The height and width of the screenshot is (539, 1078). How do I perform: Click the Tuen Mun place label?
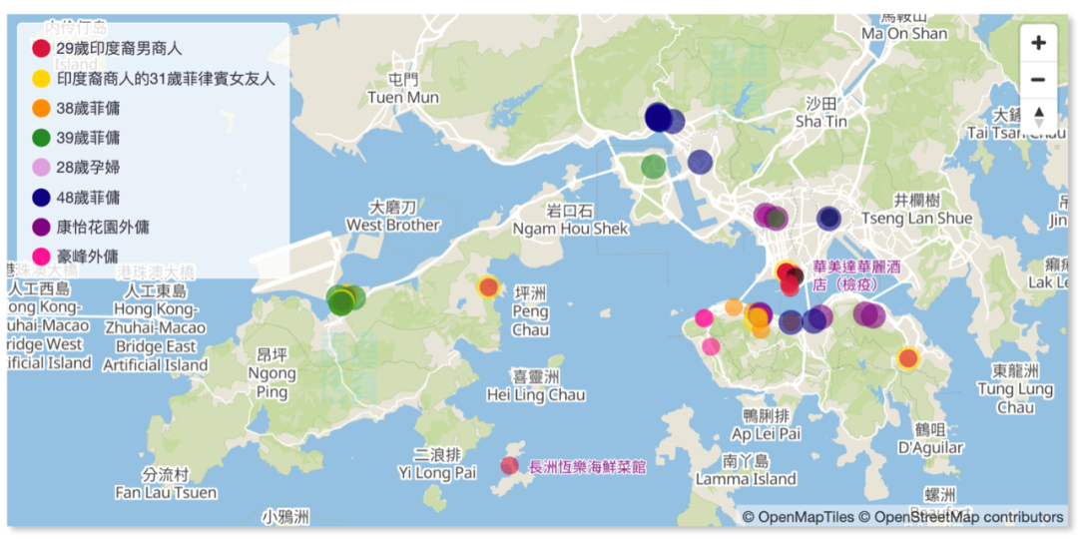403,90
